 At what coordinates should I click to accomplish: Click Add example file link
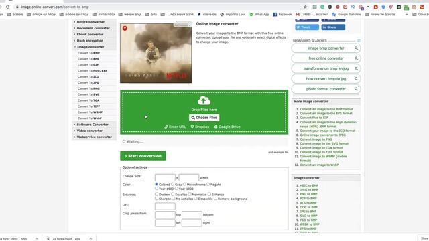278,152
